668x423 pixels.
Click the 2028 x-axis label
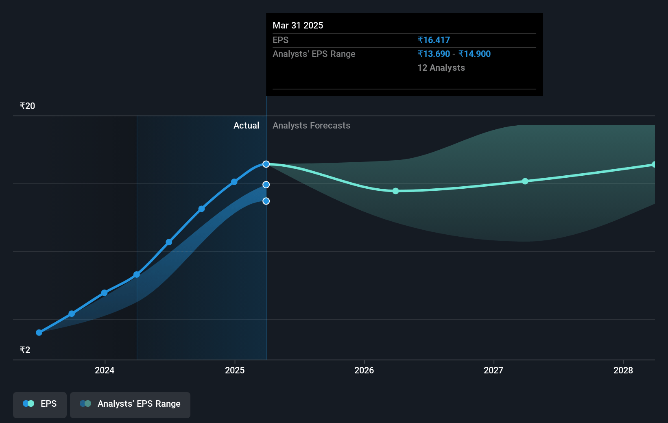[623, 370]
